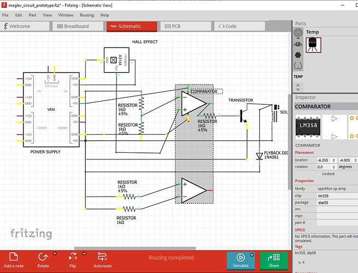Click the Fritzing app icon in title bar

tap(4, 5)
